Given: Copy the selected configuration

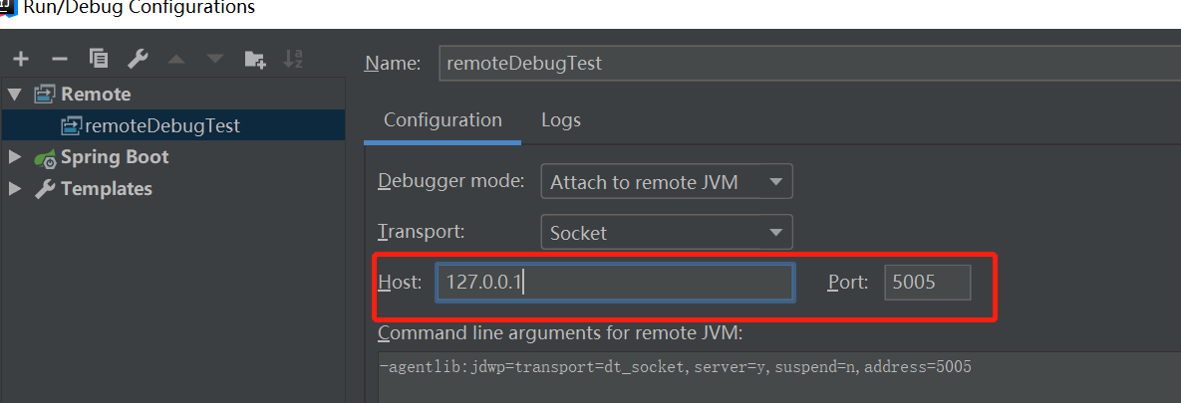Looking at the screenshot, I should point(99,59).
